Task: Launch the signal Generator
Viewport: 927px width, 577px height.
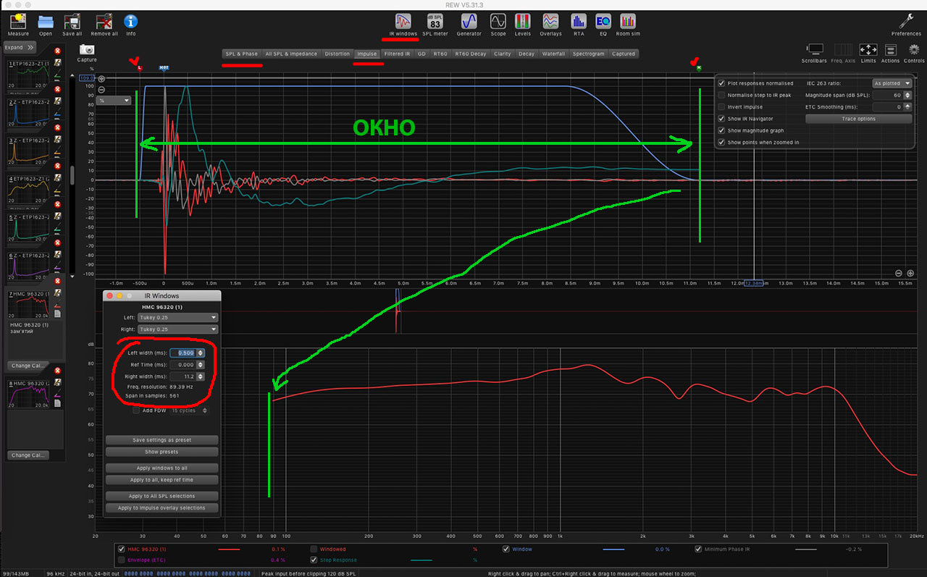Action: (x=469, y=21)
